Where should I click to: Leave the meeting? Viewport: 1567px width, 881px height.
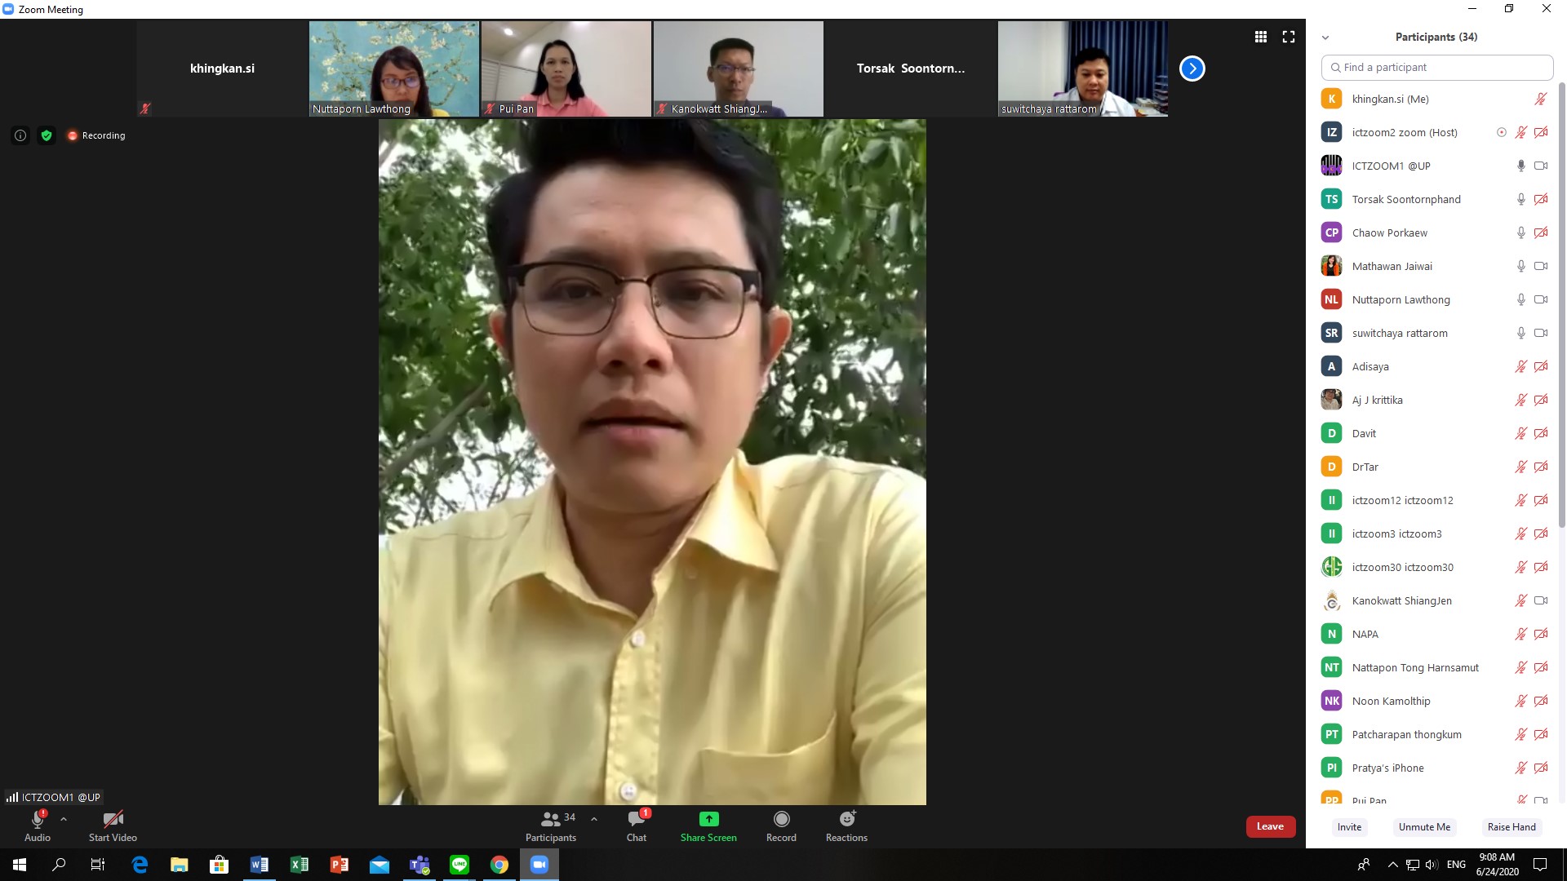1271,826
